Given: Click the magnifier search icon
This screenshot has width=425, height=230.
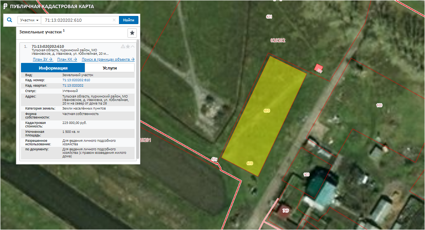Looking at the screenshot, I should pyautogui.click(x=9, y=20).
